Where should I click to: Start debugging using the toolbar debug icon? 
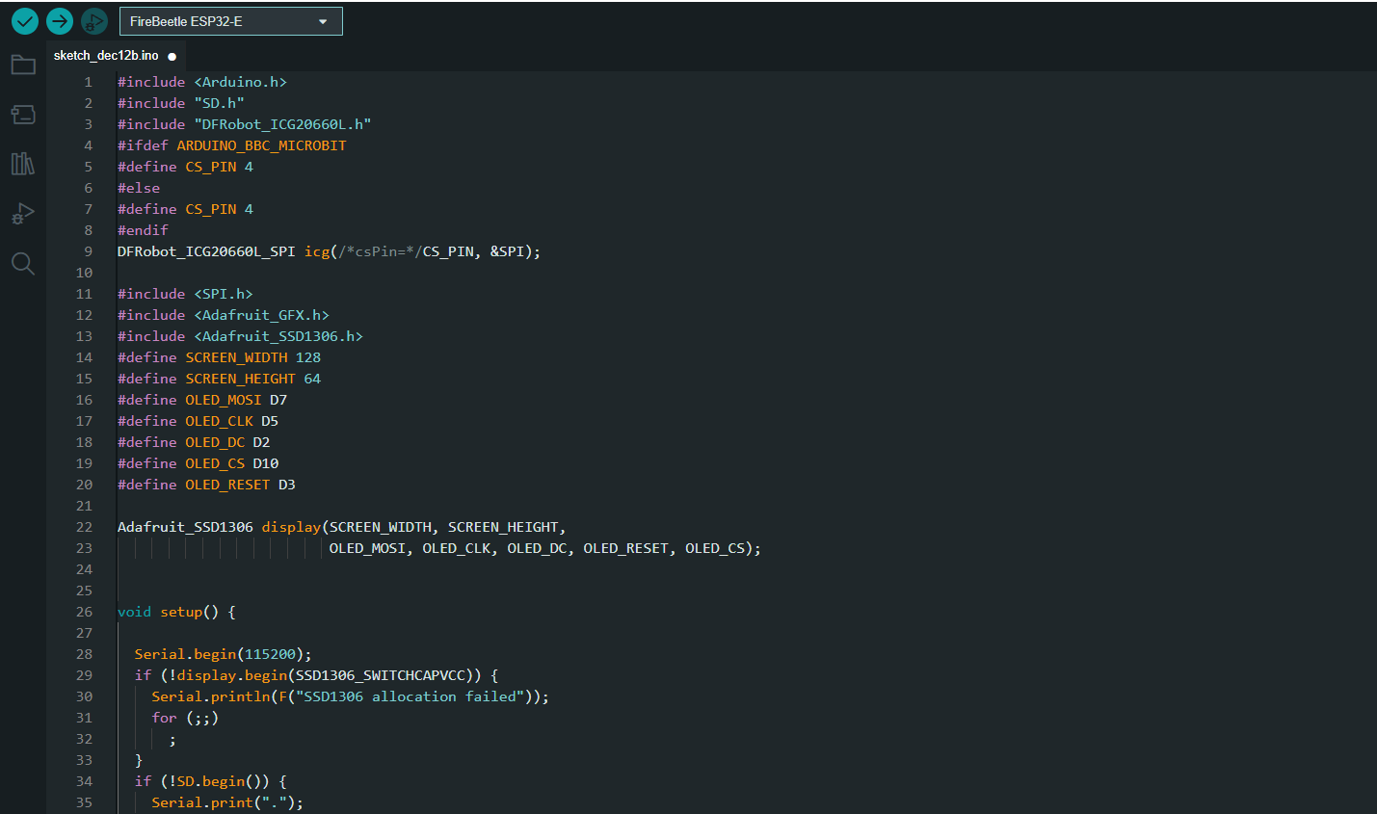pos(93,20)
